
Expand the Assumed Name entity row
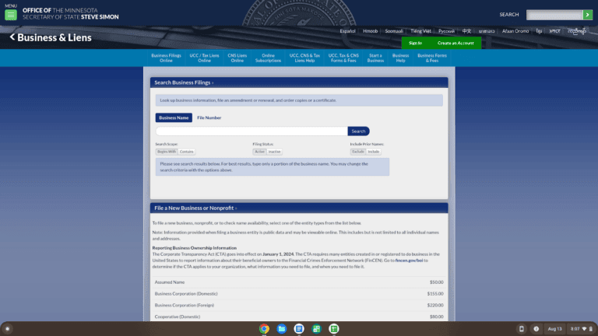(x=169, y=282)
